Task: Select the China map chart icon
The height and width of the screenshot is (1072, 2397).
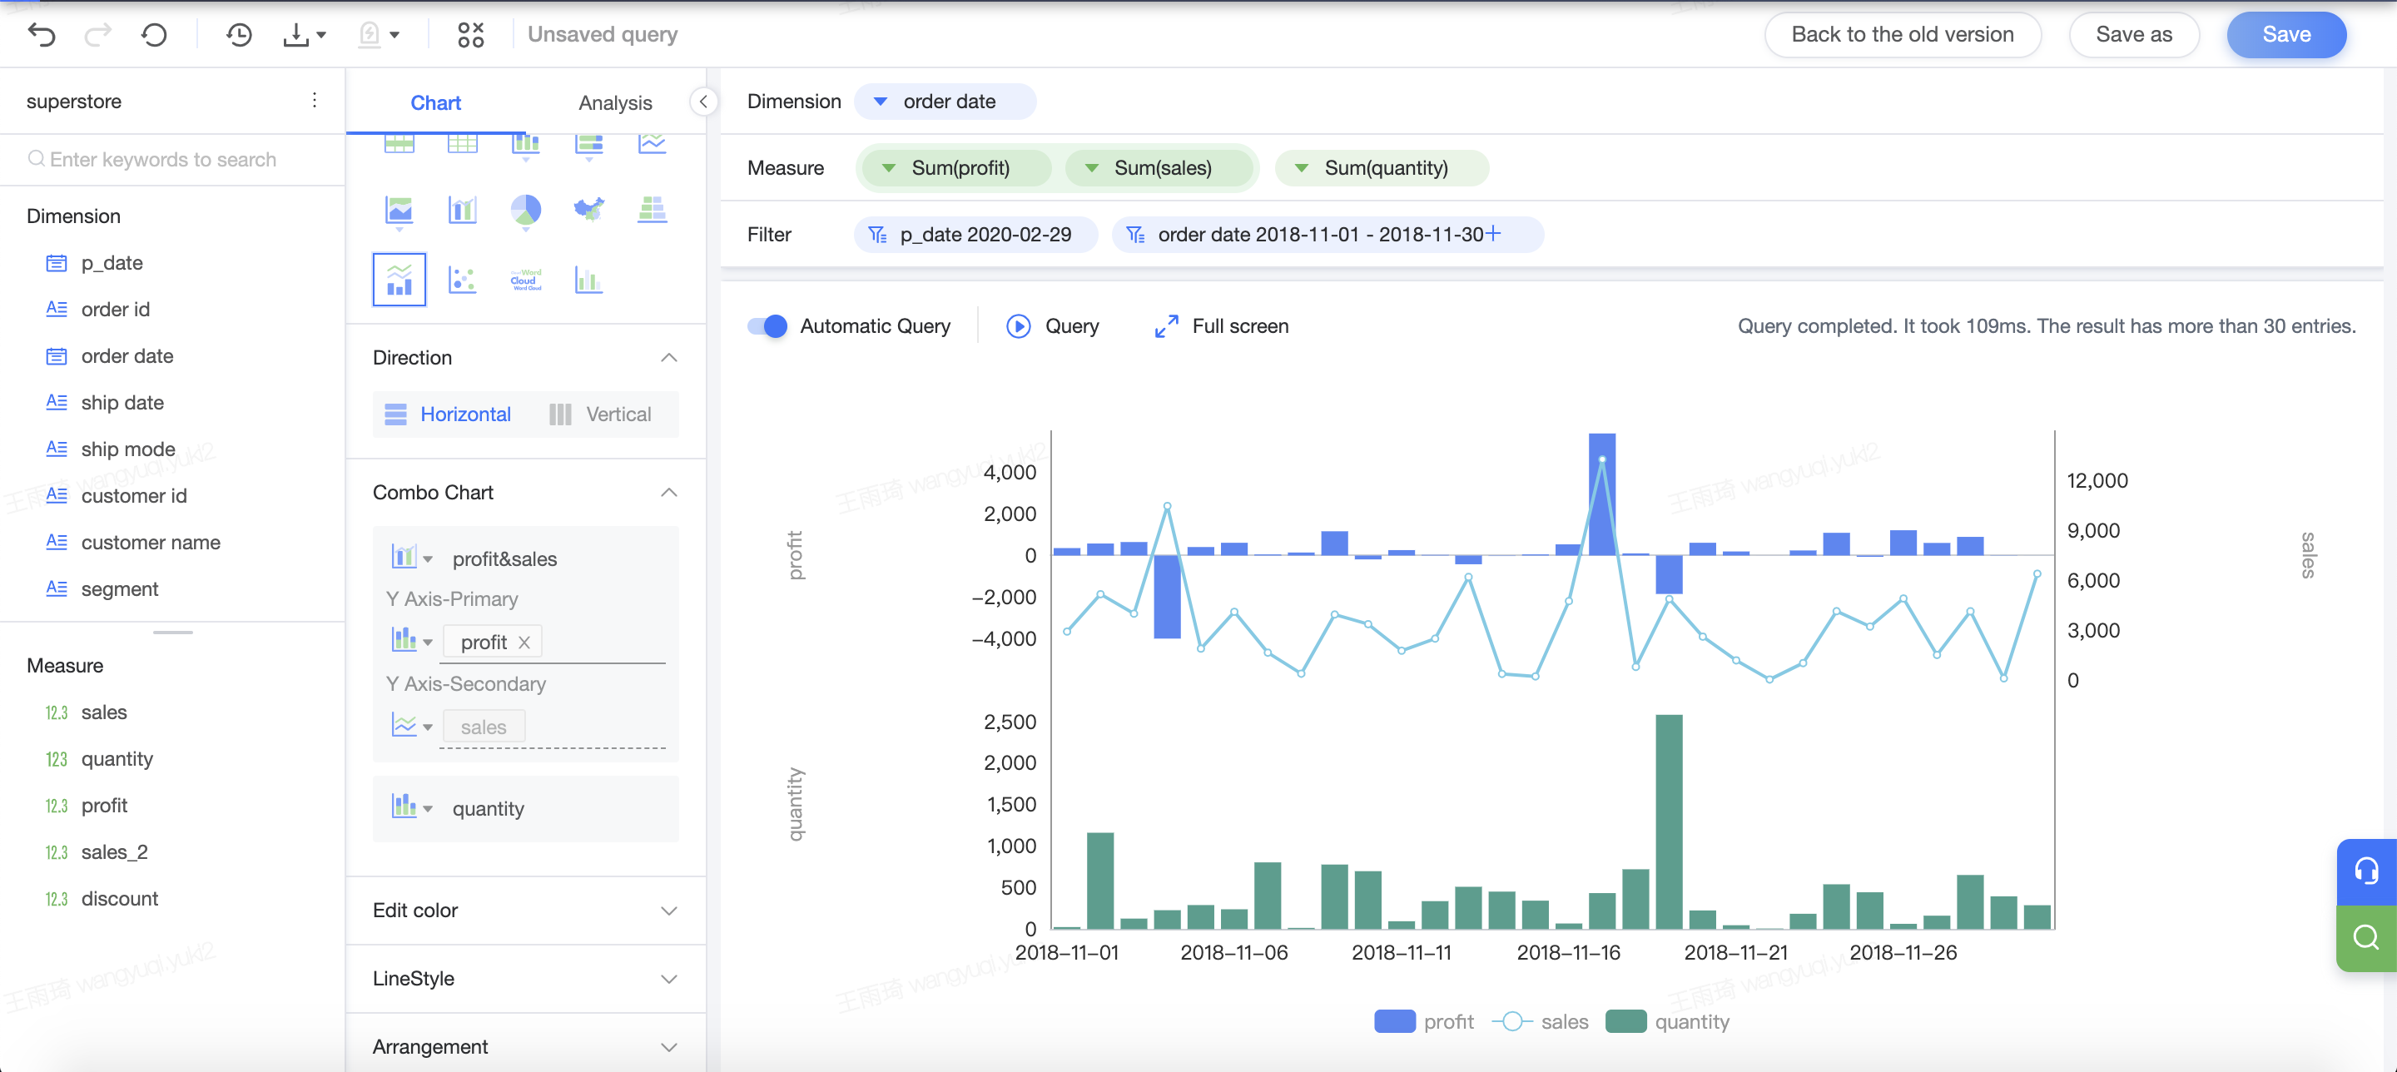Action: (589, 210)
